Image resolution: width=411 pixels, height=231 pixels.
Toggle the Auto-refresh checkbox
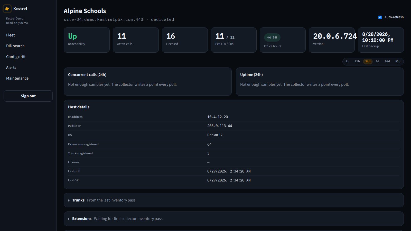[x=380, y=17]
